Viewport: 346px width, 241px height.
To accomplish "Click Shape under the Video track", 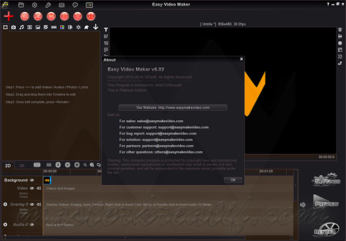I will click(x=23, y=196).
